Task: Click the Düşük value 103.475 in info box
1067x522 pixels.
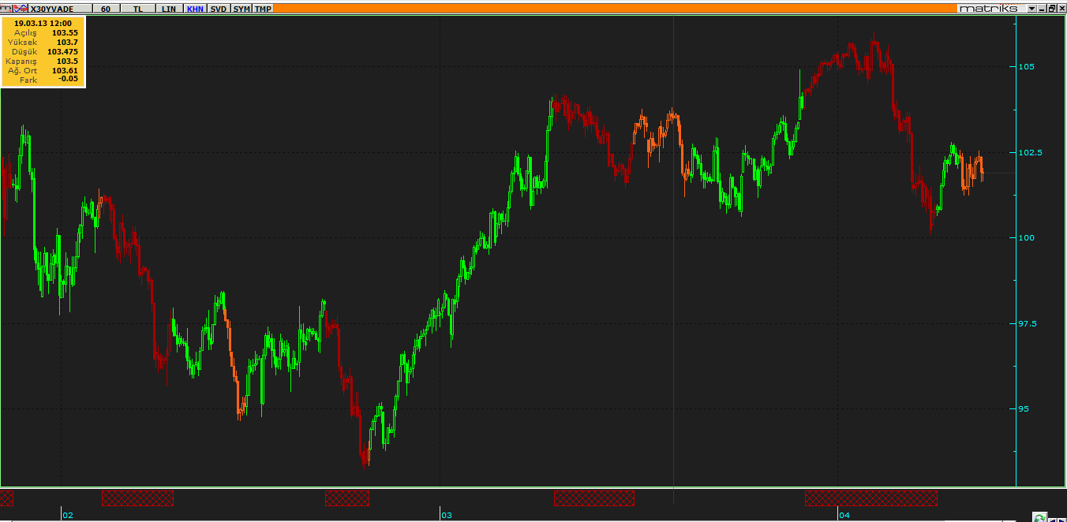Action: tap(62, 52)
